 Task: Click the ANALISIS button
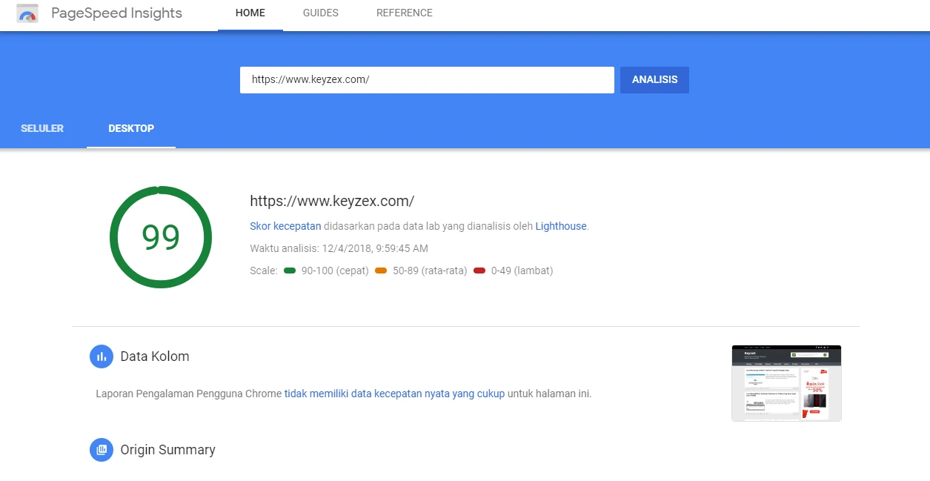[654, 80]
